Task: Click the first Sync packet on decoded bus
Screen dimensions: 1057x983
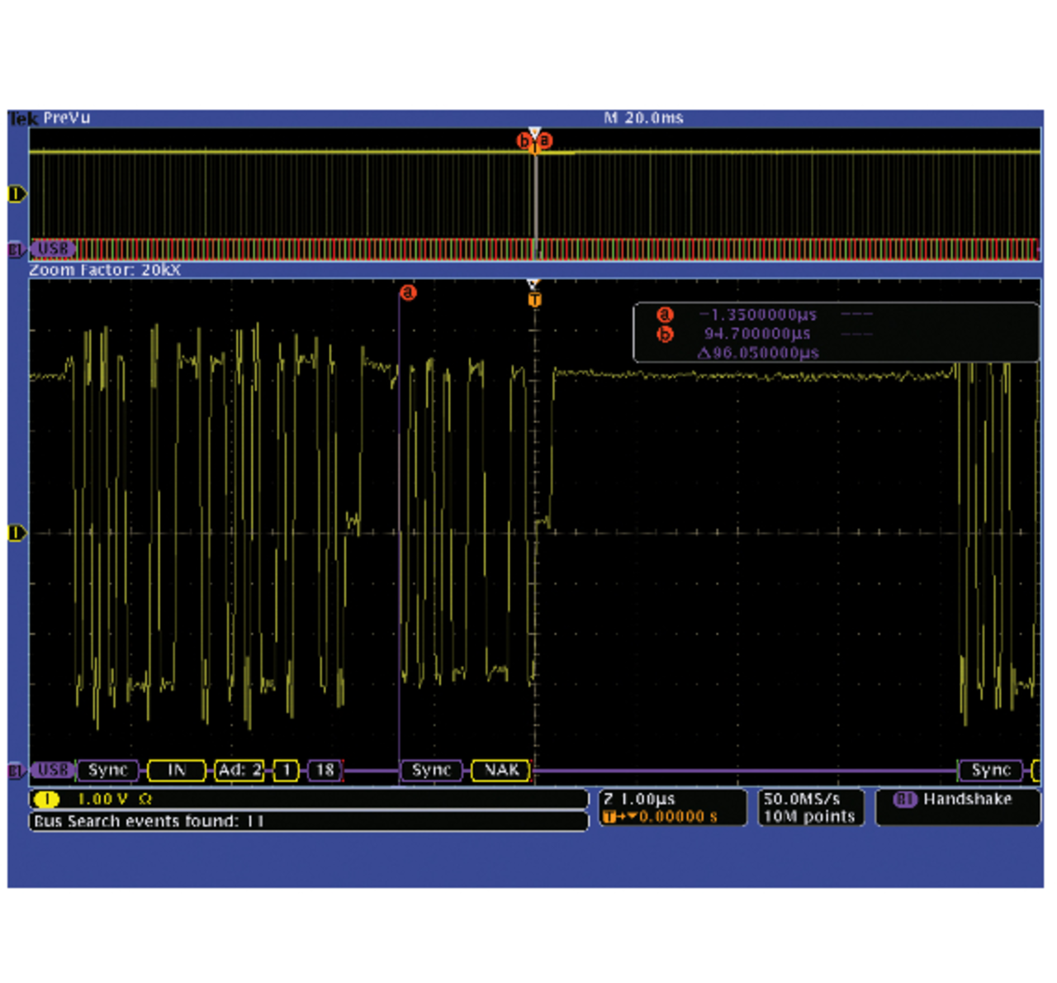Action: point(107,770)
